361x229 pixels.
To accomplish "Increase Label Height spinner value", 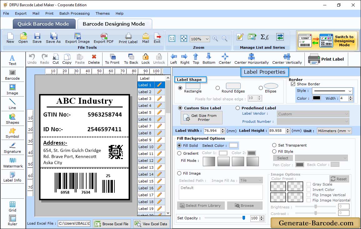I will pos(288,129).
